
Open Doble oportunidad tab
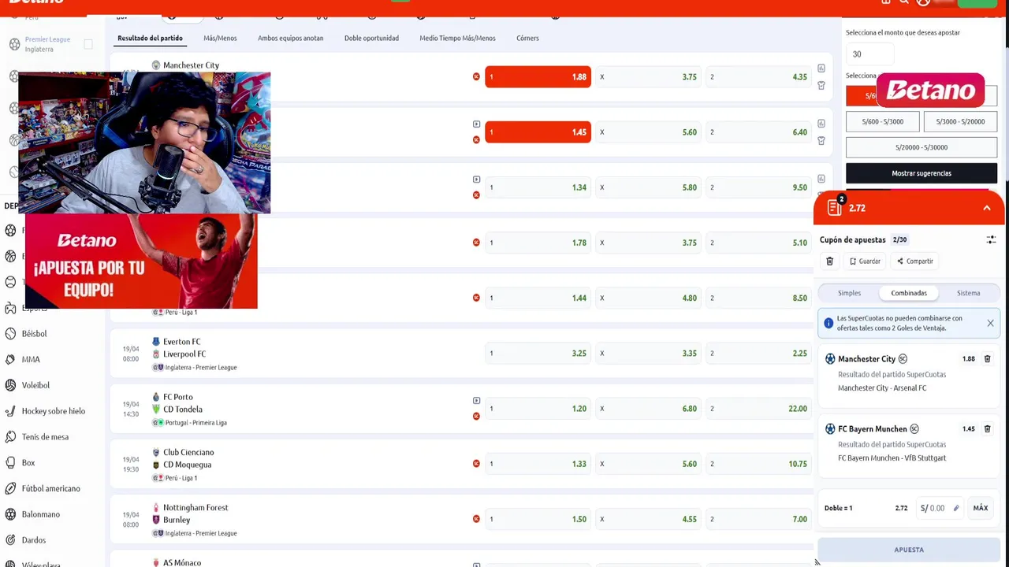pos(371,38)
